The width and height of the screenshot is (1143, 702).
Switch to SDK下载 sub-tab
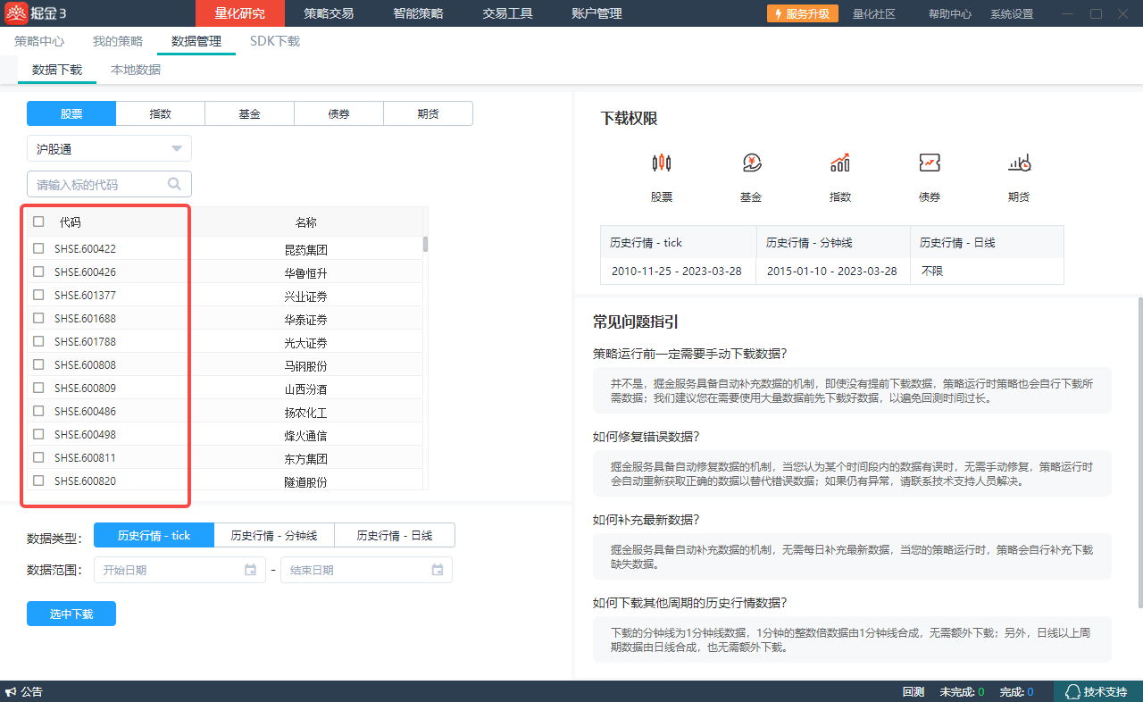click(275, 41)
